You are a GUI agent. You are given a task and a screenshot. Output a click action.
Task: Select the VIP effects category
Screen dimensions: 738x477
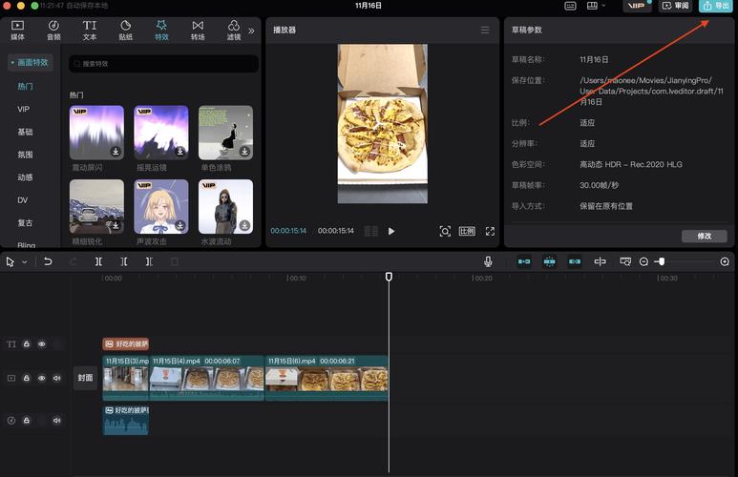coord(24,109)
